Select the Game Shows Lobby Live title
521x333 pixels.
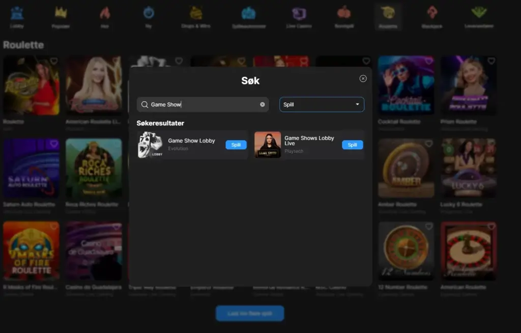pyautogui.click(x=309, y=141)
